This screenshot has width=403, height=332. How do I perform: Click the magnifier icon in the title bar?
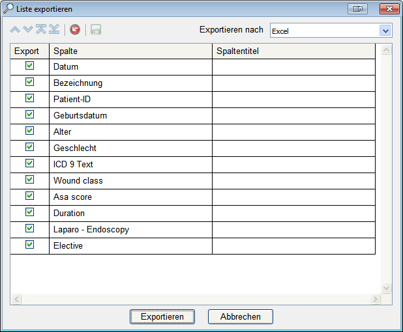coord(8,9)
